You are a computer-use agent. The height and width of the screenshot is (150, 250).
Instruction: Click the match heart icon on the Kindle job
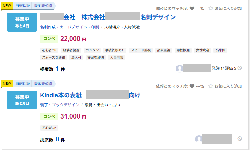pyautogui.click(x=192, y=86)
